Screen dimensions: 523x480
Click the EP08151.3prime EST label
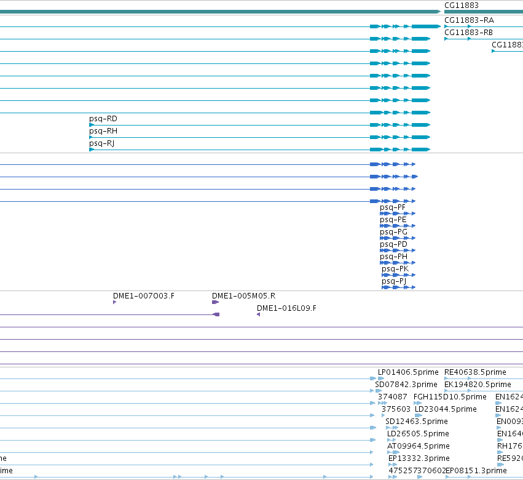point(476,471)
